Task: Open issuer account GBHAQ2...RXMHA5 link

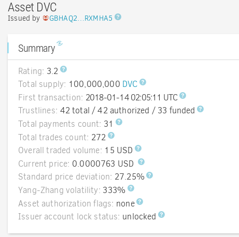Action: coord(81,18)
